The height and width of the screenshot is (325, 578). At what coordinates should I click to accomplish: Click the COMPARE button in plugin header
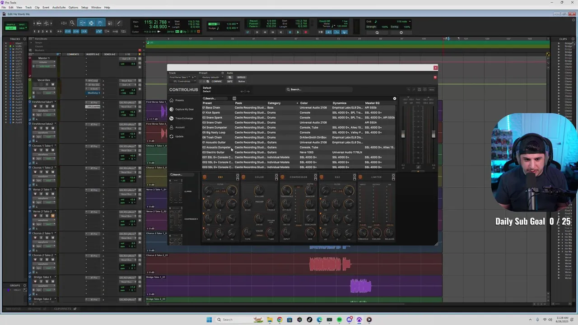(217, 81)
